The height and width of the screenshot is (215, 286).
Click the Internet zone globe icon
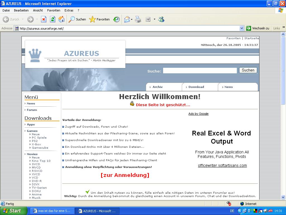click(242, 204)
